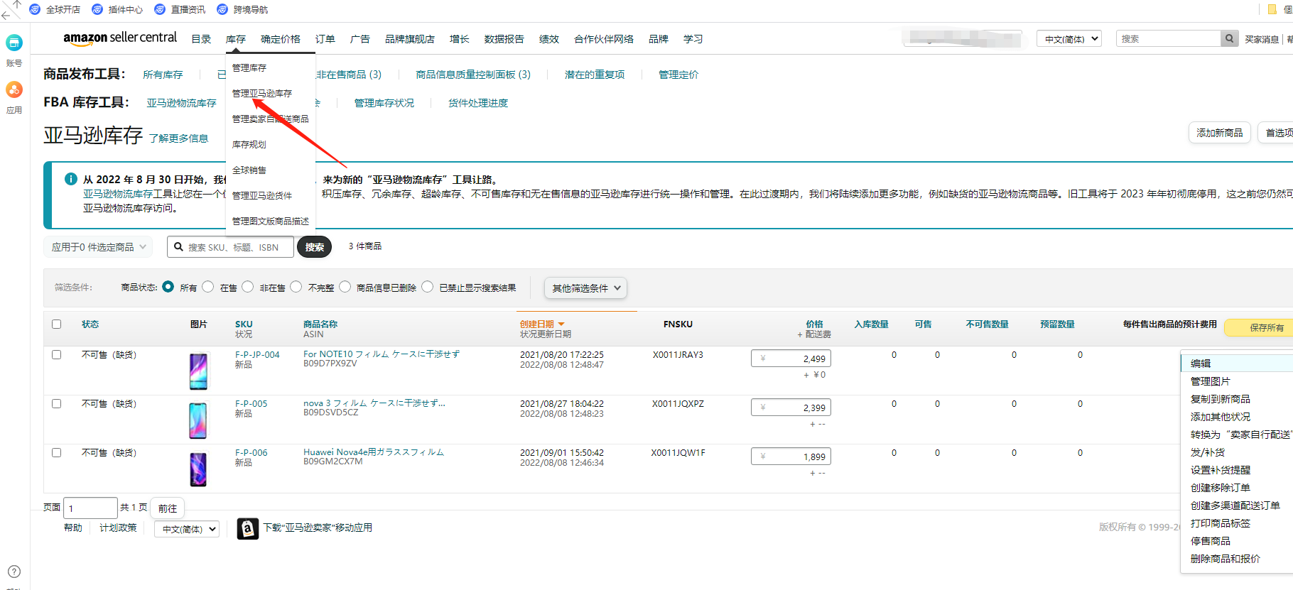Focus the page number input field
The width and height of the screenshot is (1293, 590).
(x=90, y=508)
